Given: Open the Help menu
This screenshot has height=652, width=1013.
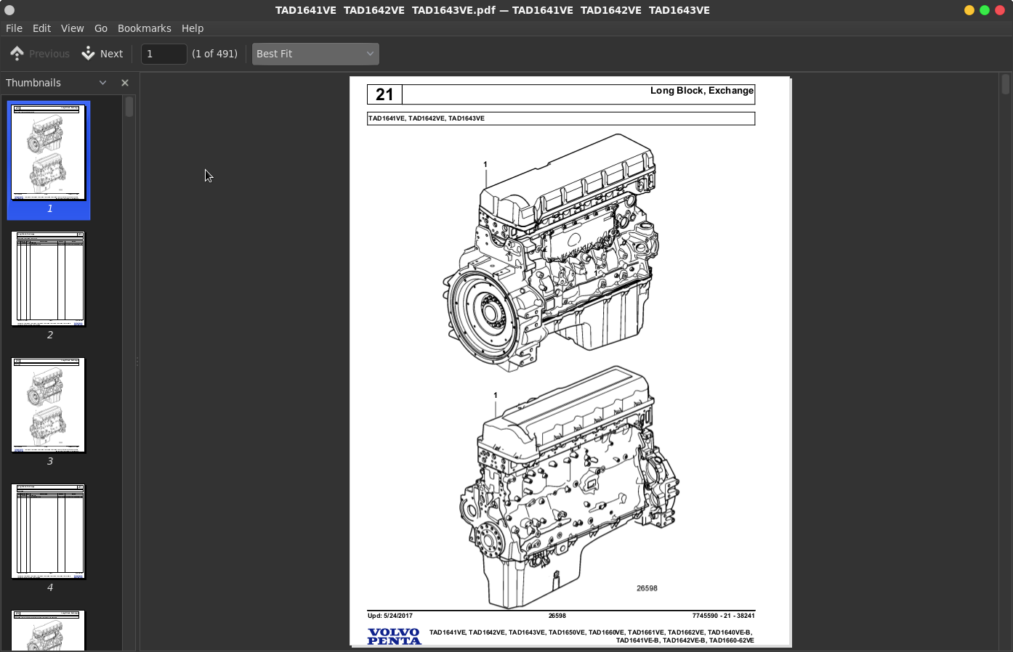Looking at the screenshot, I should 193,28.
